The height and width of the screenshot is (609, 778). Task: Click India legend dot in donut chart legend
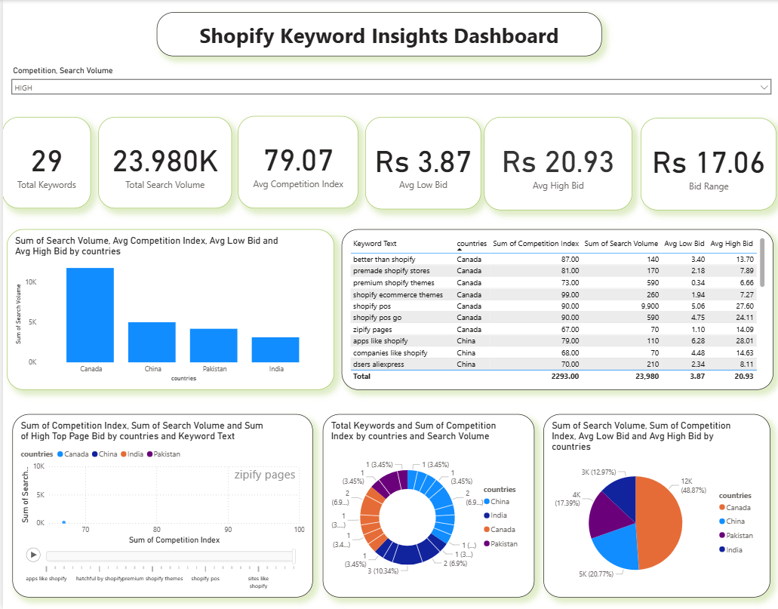point(487,515)
